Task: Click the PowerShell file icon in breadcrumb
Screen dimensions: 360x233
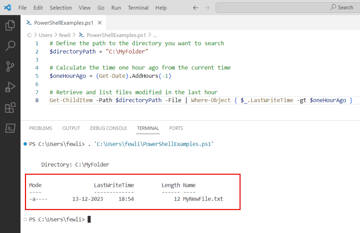Action: pos(81,35)
